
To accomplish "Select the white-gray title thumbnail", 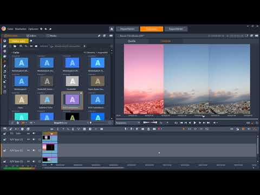I will (72, 81).
